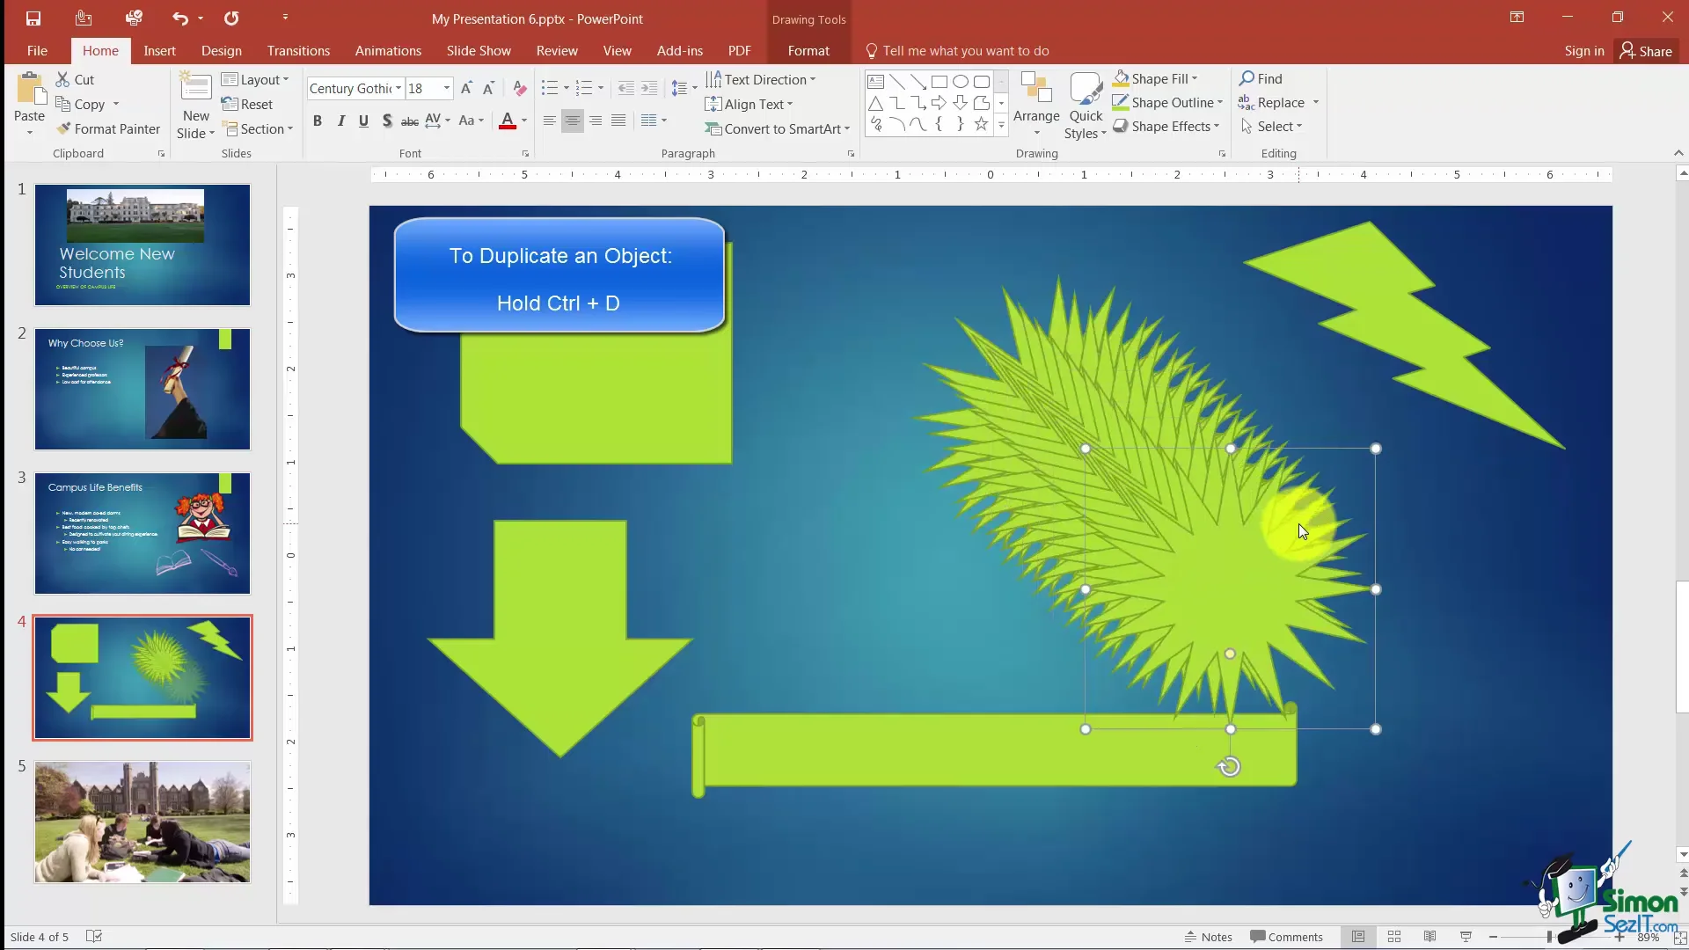Open Slide Sorter view from status bar
The height and width of the screenshot is (950, 1689).
click(1394, 937)
